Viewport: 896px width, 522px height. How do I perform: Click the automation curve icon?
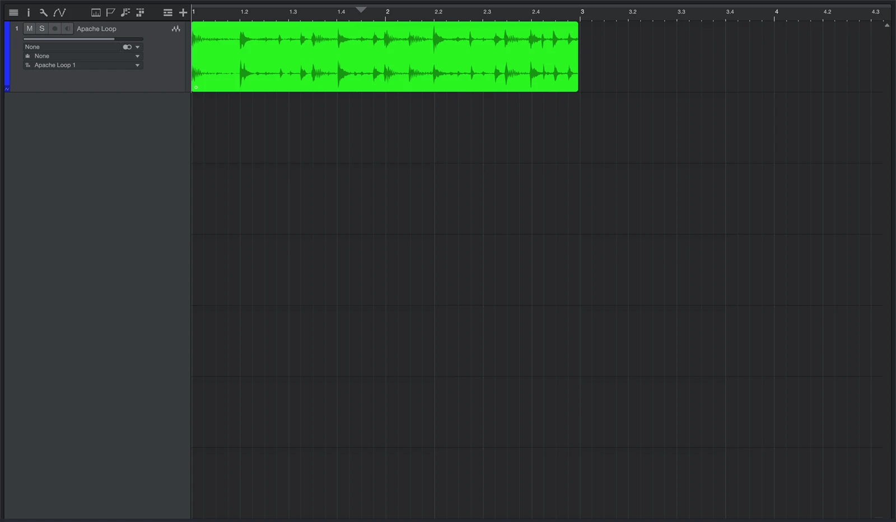(x=59, y=12)
